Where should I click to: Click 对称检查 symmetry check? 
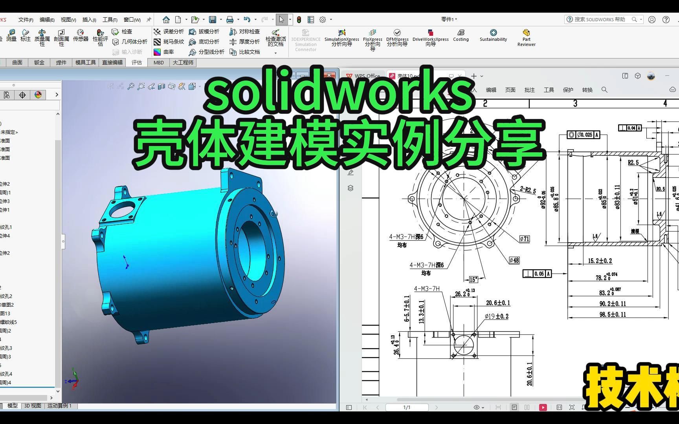click(x=244, y=31)
